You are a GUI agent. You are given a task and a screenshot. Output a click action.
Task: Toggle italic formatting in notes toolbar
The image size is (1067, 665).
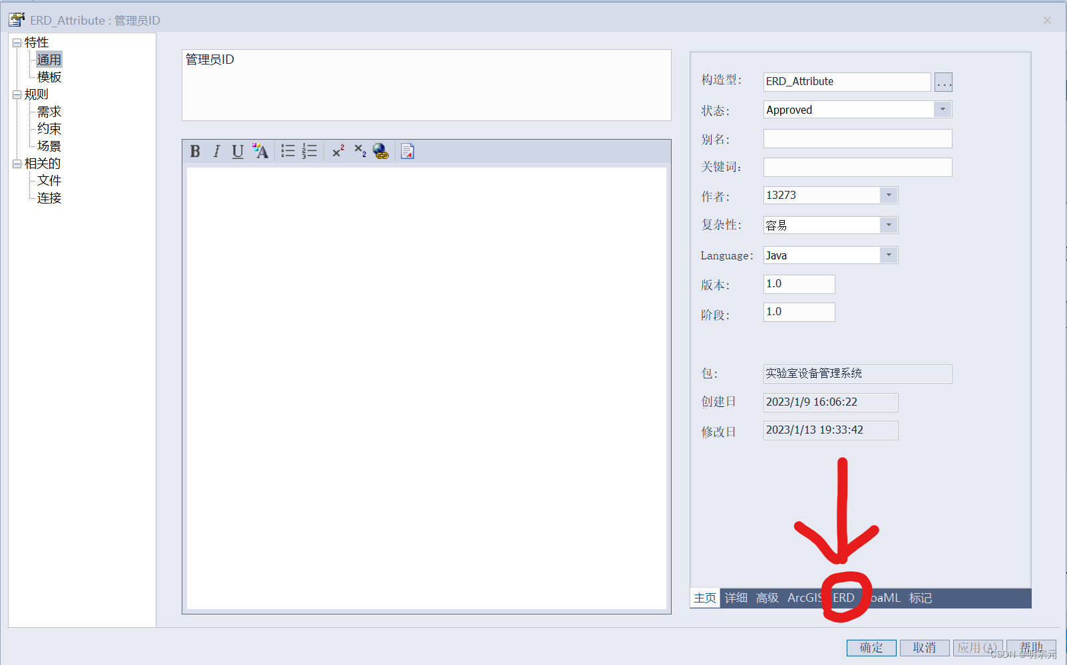(x=216, y=152)
